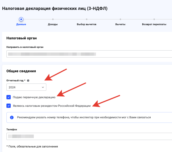The image size is (172, 152).
Task: Click the chevron arrow in the year selector
Action: (43, 87)
